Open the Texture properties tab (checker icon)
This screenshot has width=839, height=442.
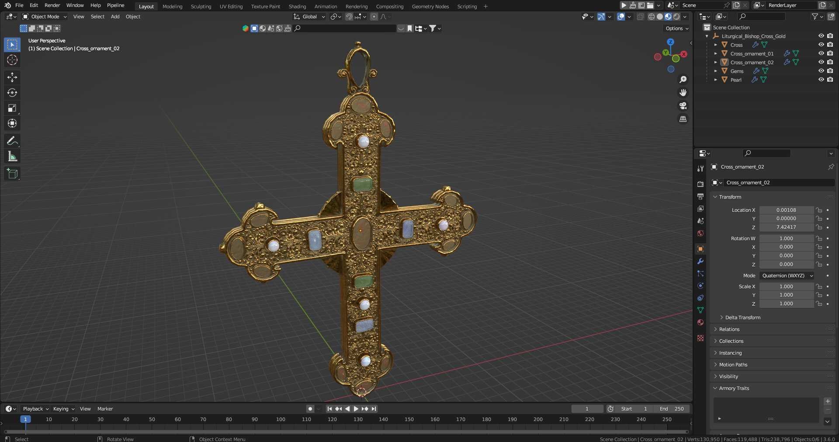(x=700, y=338)
